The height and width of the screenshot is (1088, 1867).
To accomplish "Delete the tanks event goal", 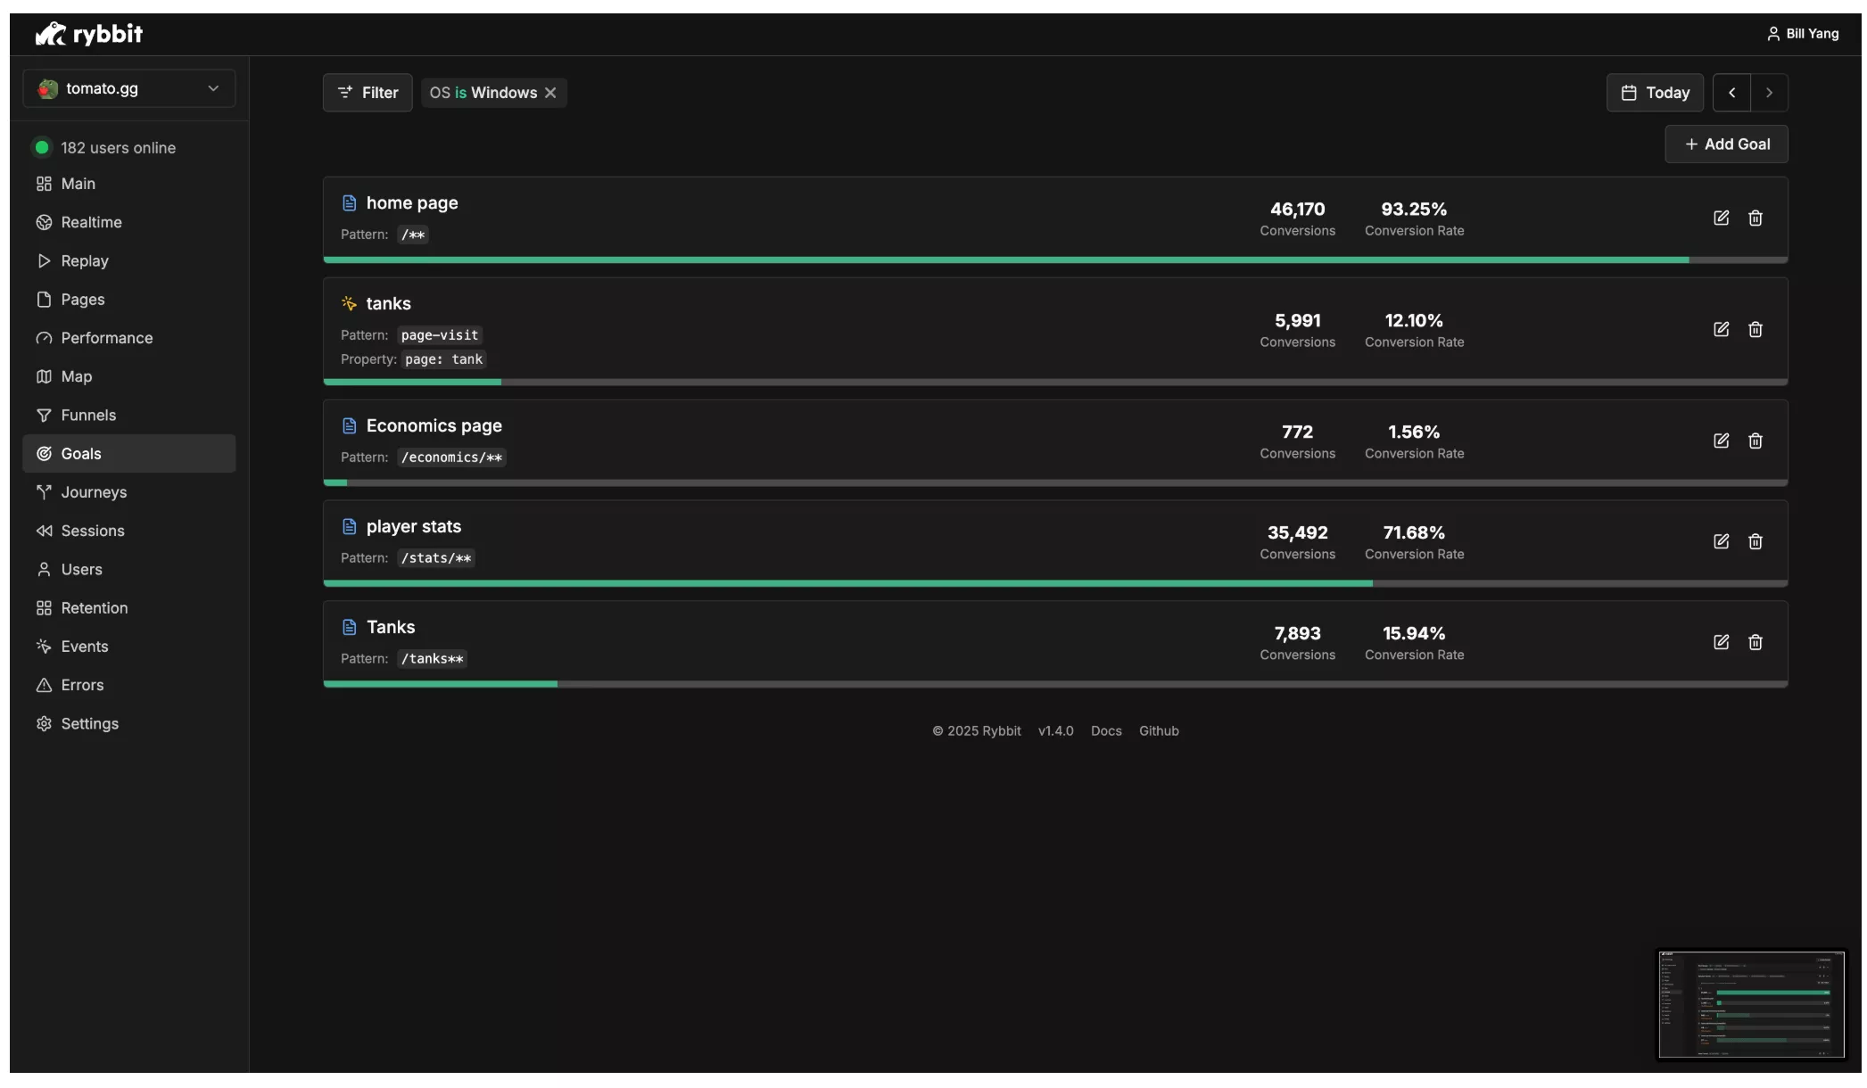I will coord(1755,330).
